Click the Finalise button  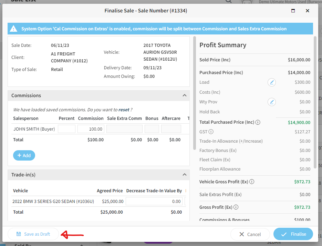click(293, 234)
